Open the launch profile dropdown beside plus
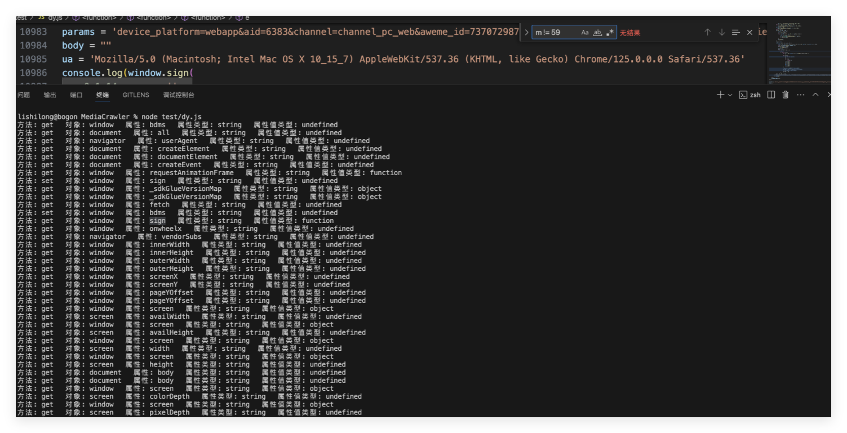 (730, 95)
